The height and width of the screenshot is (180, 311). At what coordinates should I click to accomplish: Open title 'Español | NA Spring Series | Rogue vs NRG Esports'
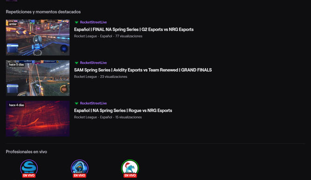(123, 111)
